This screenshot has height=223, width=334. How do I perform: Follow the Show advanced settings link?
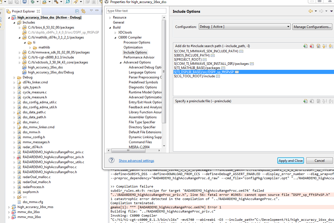pyautogui.click(x=136, y=160)
